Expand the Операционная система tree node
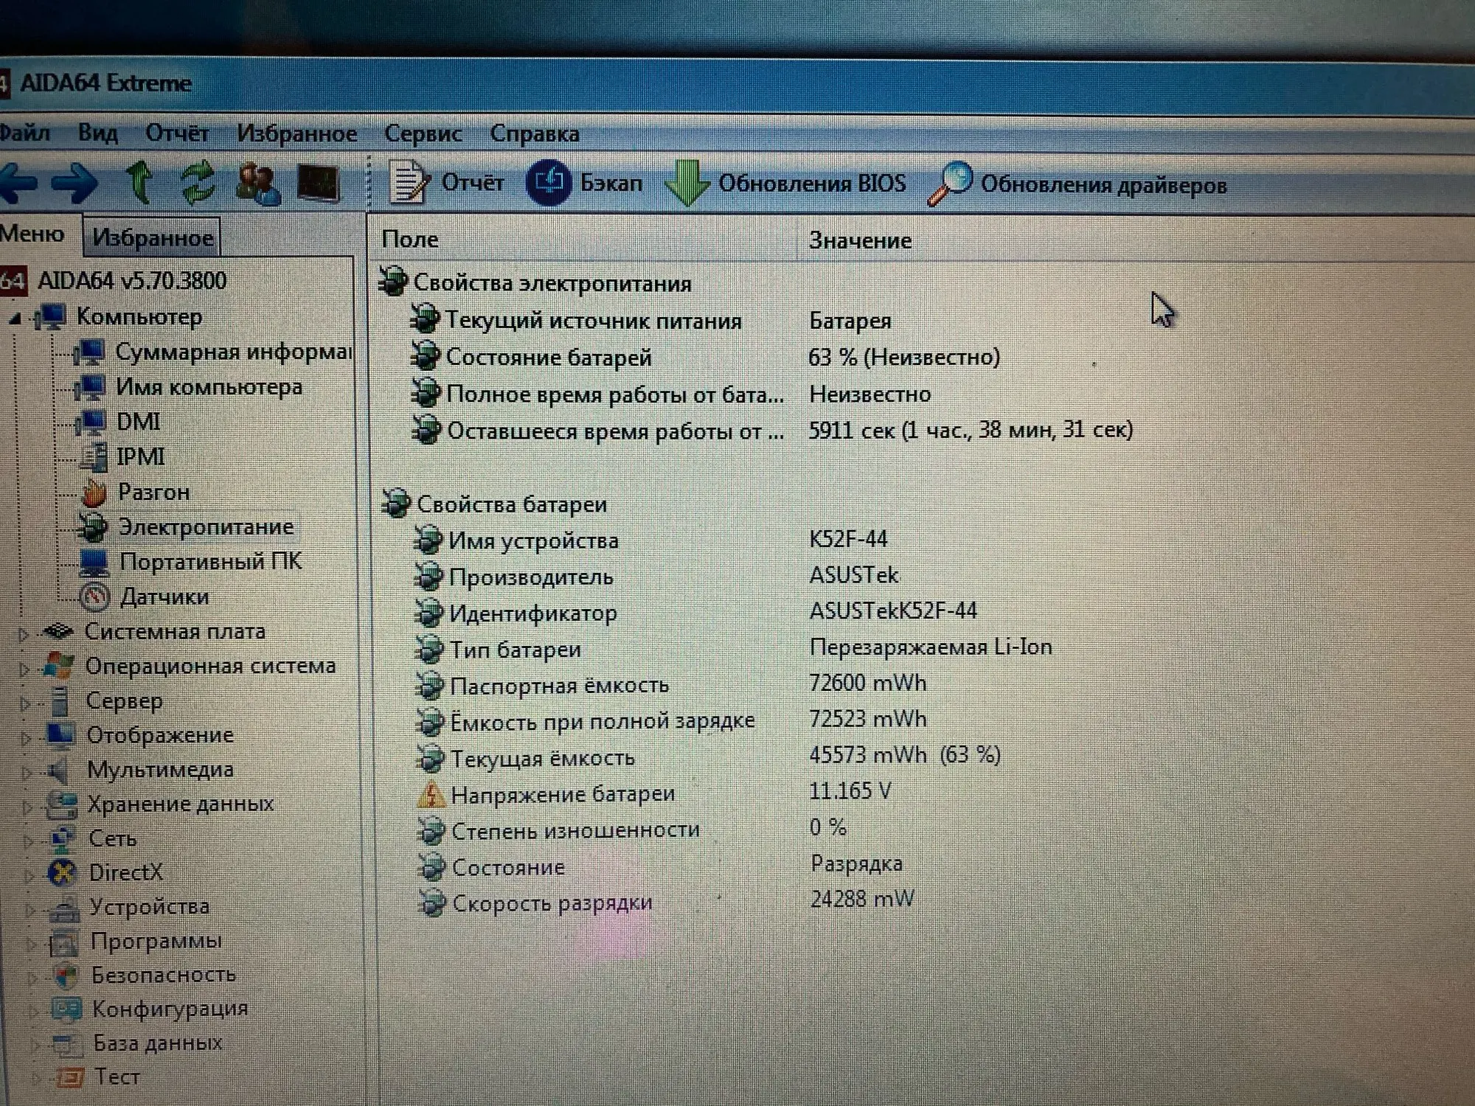This screenshot has width=1475, height=1106. click(24, 668)
